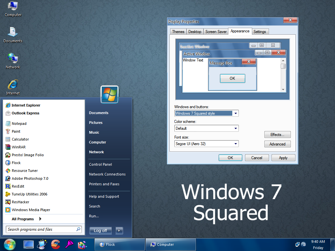
Task: Open the Windows and buttons style dropdown
Action: (235, 113)
